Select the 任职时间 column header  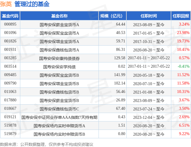point(149,16)
